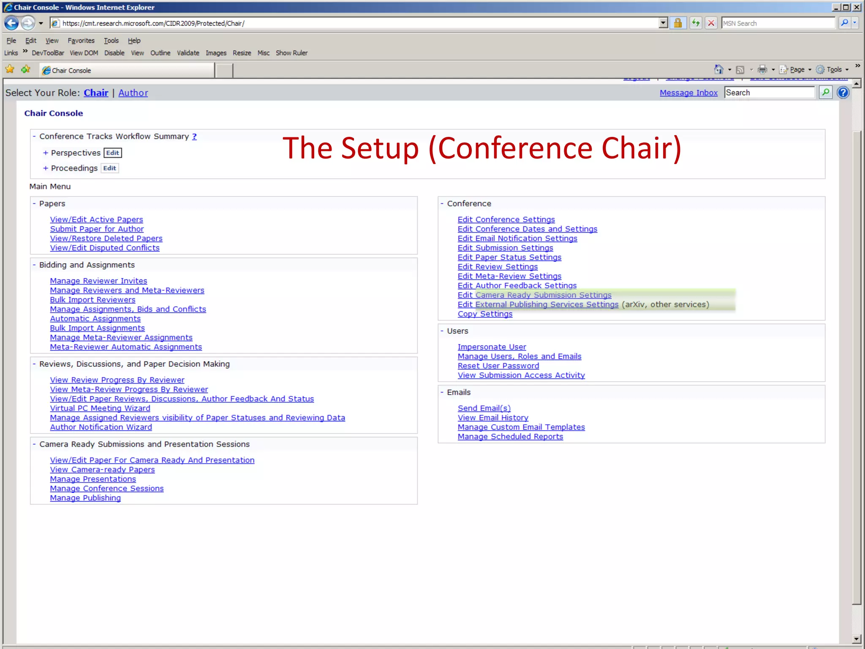Click the RSS Feeds icon
The height and width of the screenshot is (649, 865).
click(x=740, y=70)
